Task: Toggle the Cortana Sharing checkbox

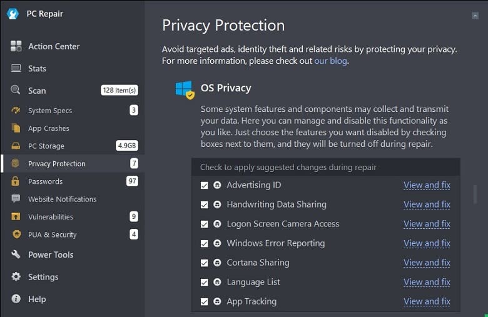Action: [x=204, y=263]
